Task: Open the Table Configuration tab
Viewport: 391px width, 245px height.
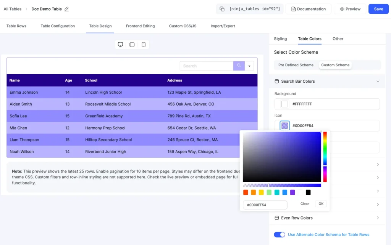Action: click(x=58, y=26)
